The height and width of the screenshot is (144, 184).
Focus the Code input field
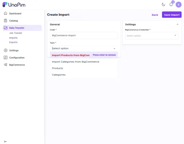84,35
